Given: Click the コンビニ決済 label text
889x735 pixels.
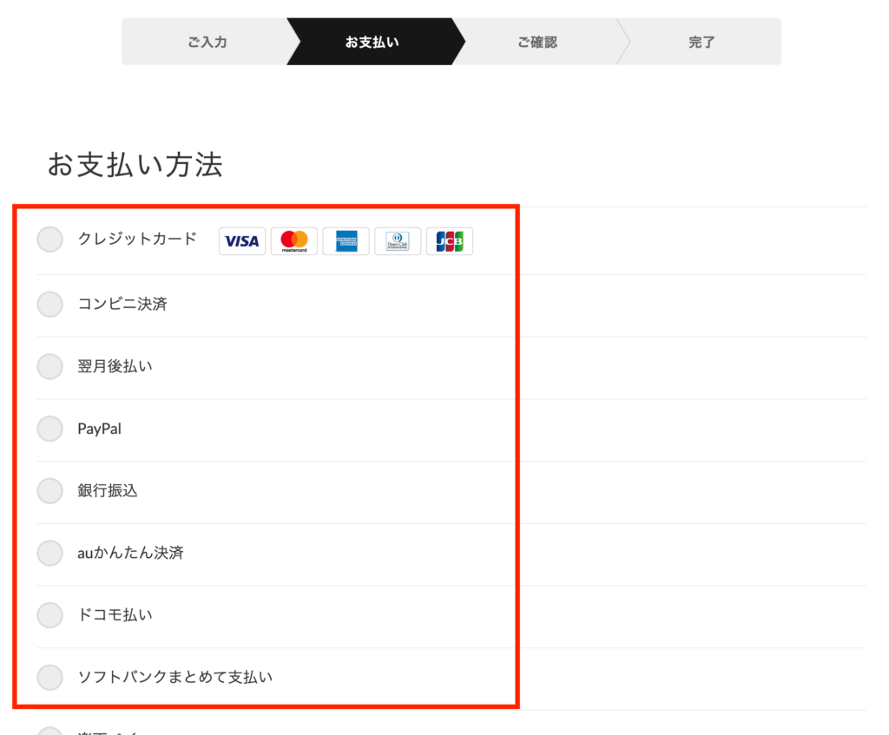Looking at the screenshot, I should coord(122,304).
